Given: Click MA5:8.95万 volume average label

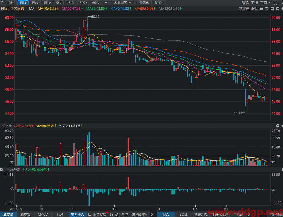Looking at the screenshot, I should click(x=46, y=126).
